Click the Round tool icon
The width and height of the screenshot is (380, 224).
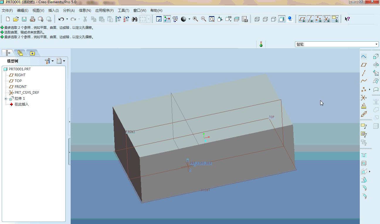(x=364, y=188)
